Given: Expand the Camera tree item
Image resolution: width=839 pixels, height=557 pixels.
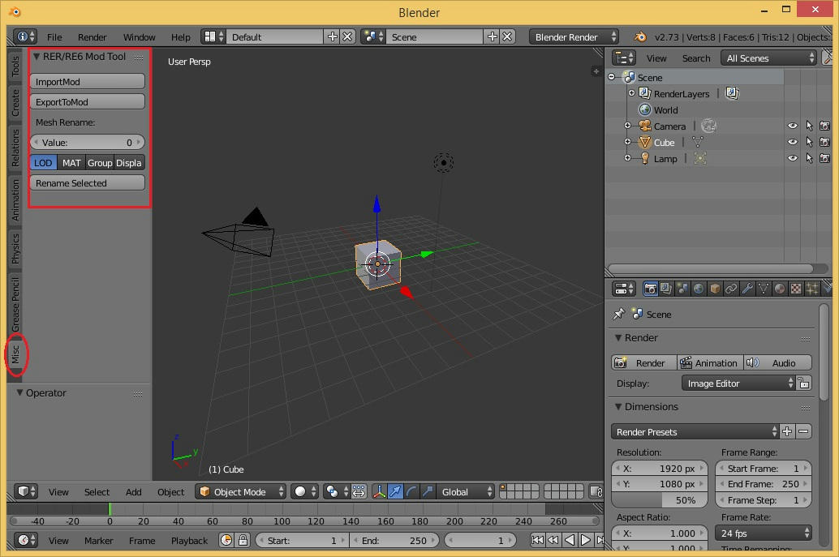Looking at the screenshot, I should click(628, 126).
